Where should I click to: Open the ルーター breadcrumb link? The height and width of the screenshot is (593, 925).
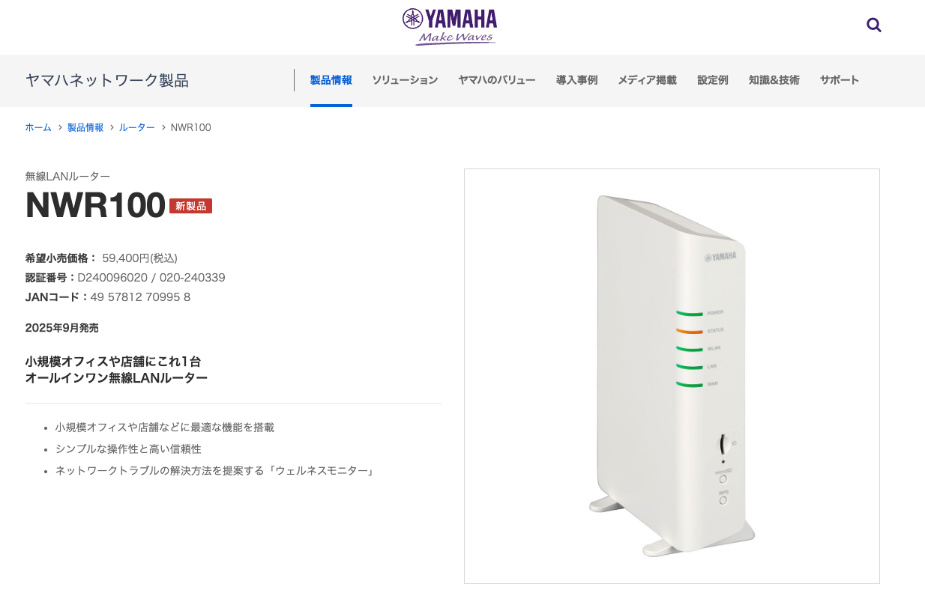point(136,127)
